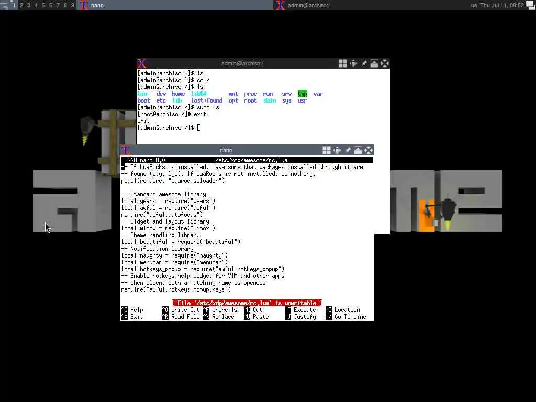
Task: Click the '/etc/xdg/awesome/rc.lua' filename in nano header
Action: pos(251,160)
